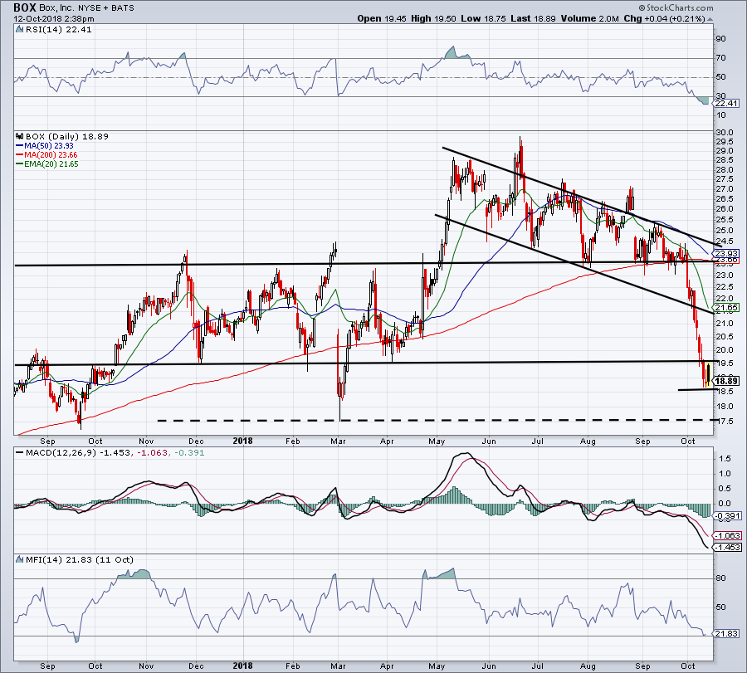This screenshot has width=747, height=673.
Task: Click the blue 'MA(50) 23.93' legend entry
Action: pyautogui.click(x=45, y=146)
